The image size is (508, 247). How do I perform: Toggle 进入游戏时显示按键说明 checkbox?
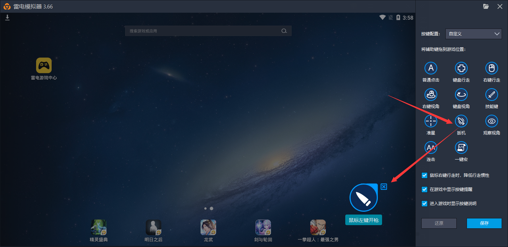click(425, 204)
